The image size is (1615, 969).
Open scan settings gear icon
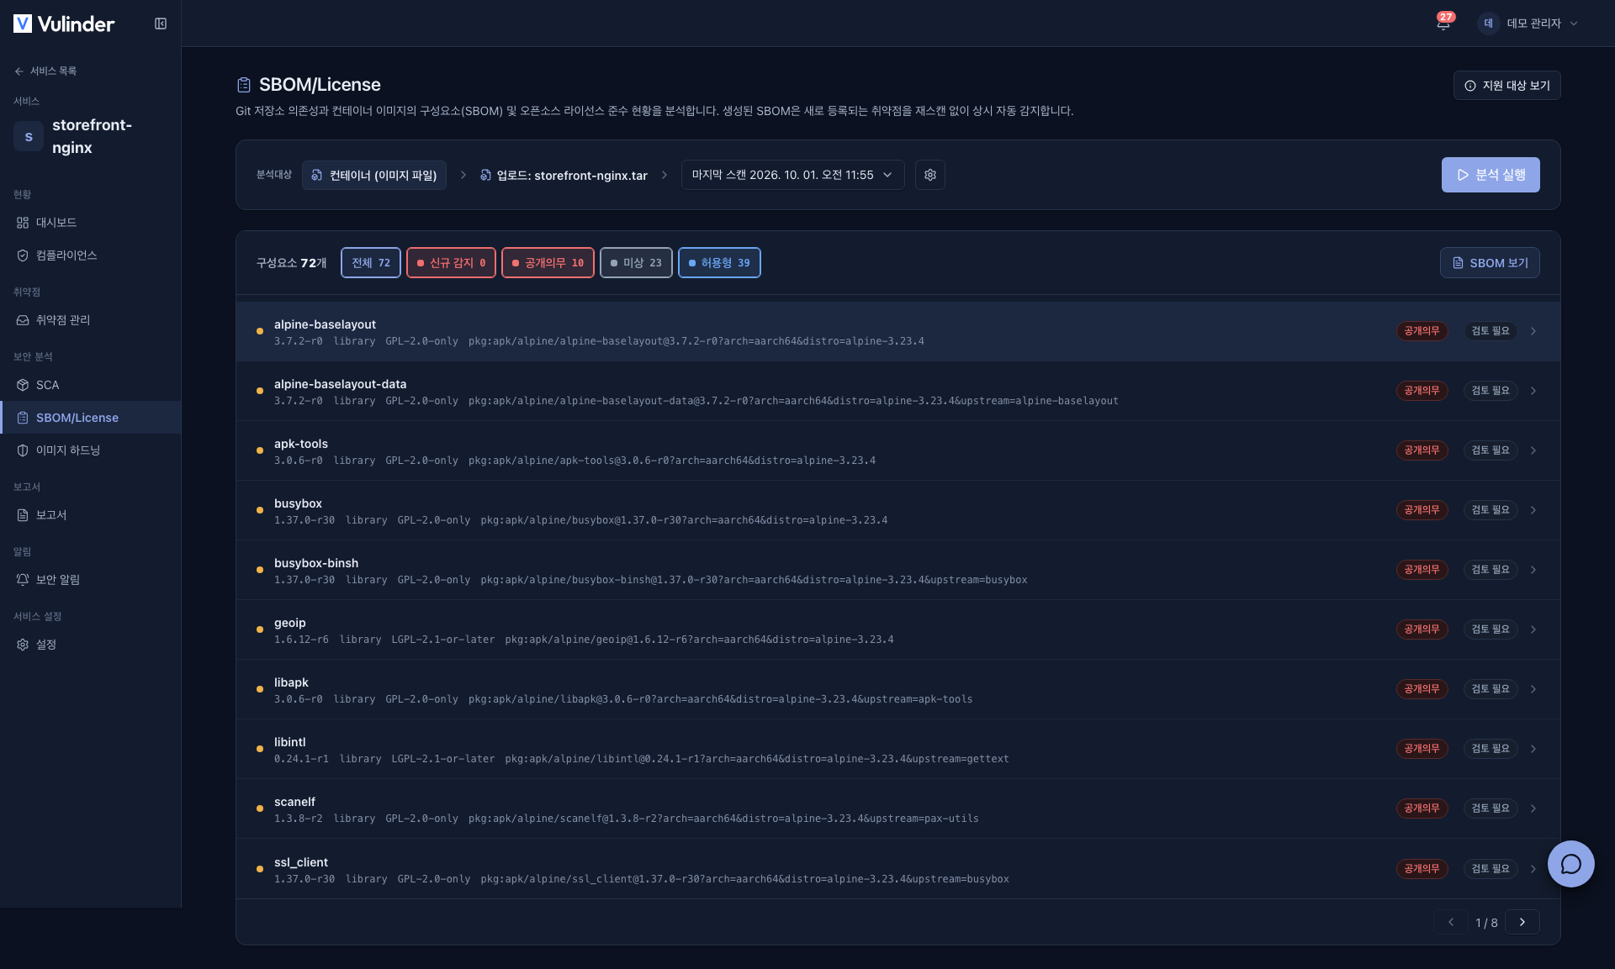pos(930,175)
